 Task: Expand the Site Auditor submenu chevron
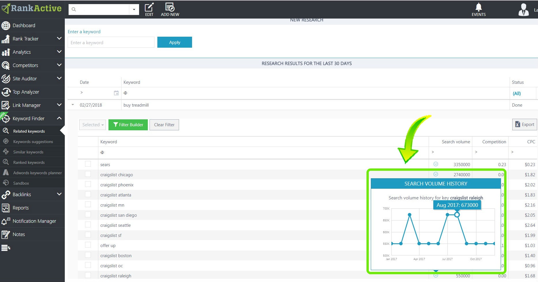click(59, 78)
